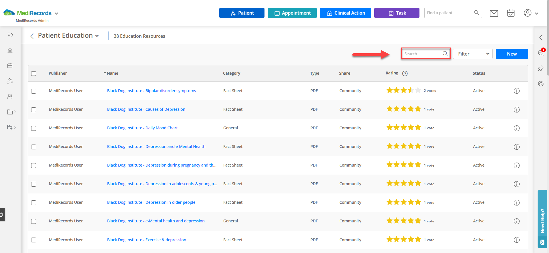Open the screen widget on left edge
The image size is (549, 253).
2,214
